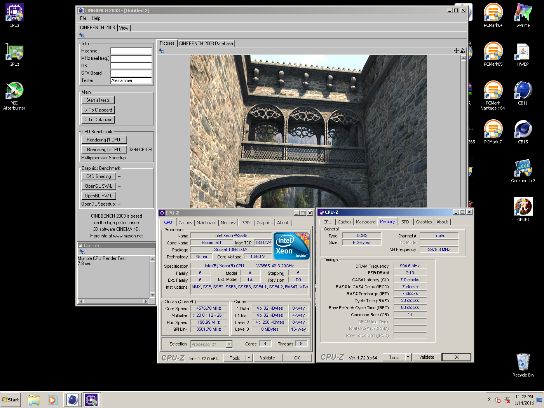544x408 pixels.
Task: Open About tab in right CPU-Z window
Action: tap(442, 222)
